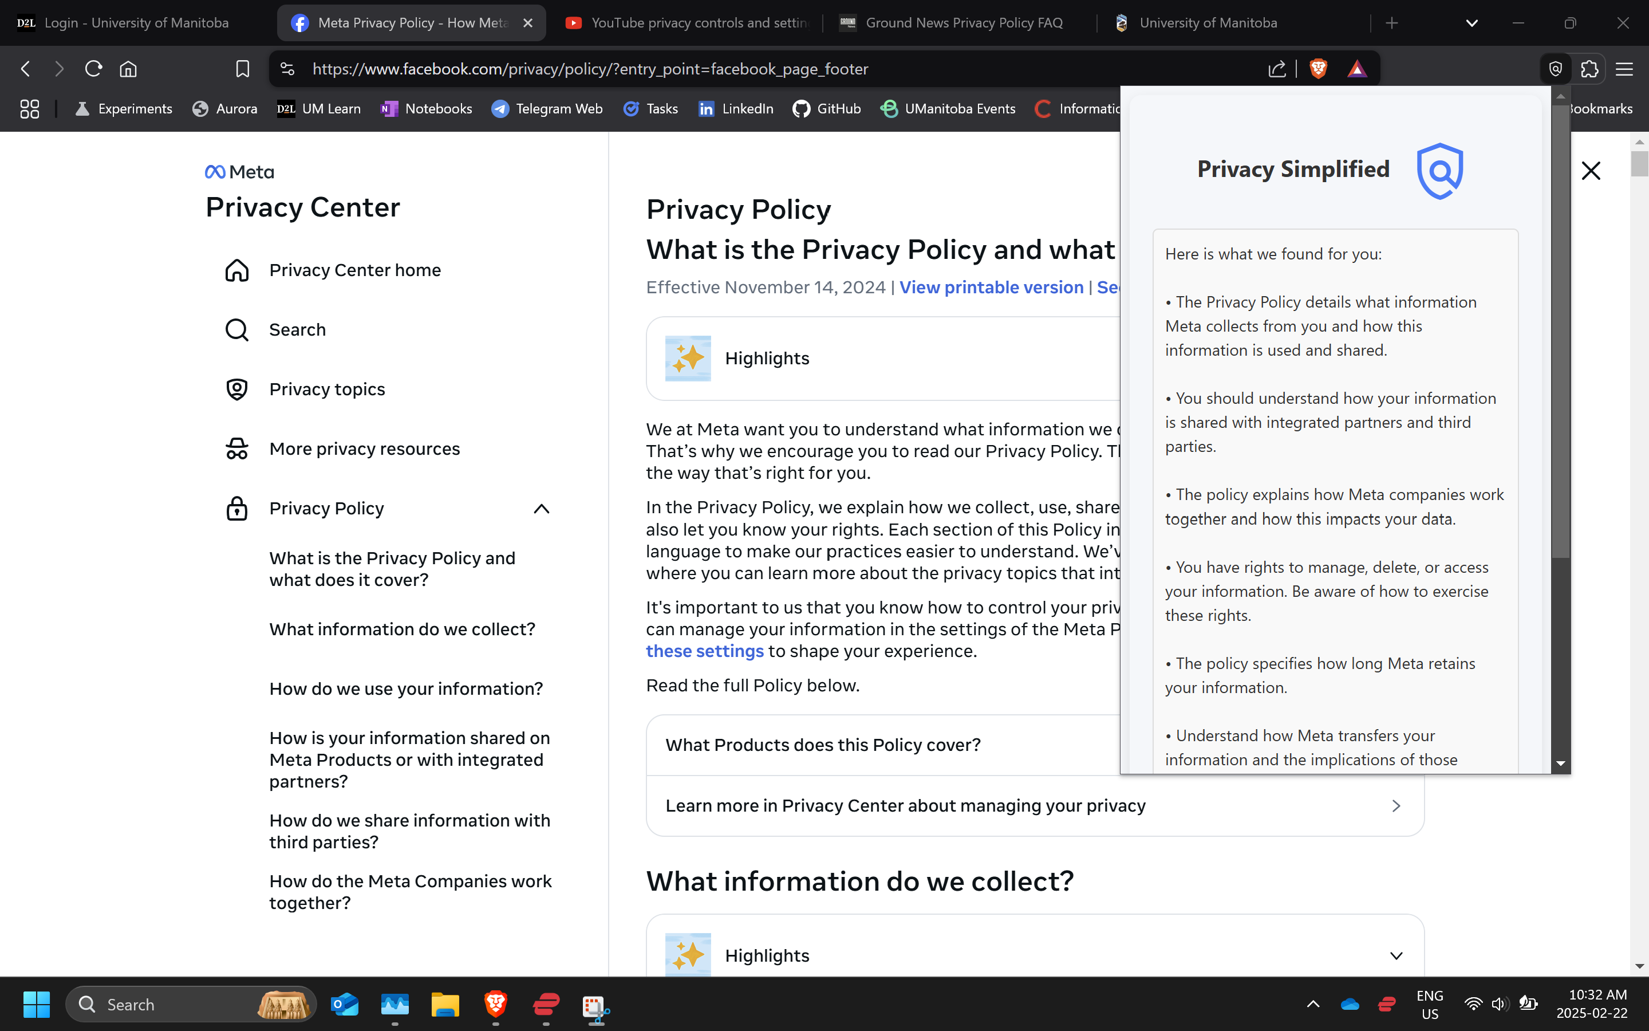Image resolution: width=1649 pixels, height=1031 pixels.
Task: Open the tab search dropdown arrow
Action: (1471, 22)
